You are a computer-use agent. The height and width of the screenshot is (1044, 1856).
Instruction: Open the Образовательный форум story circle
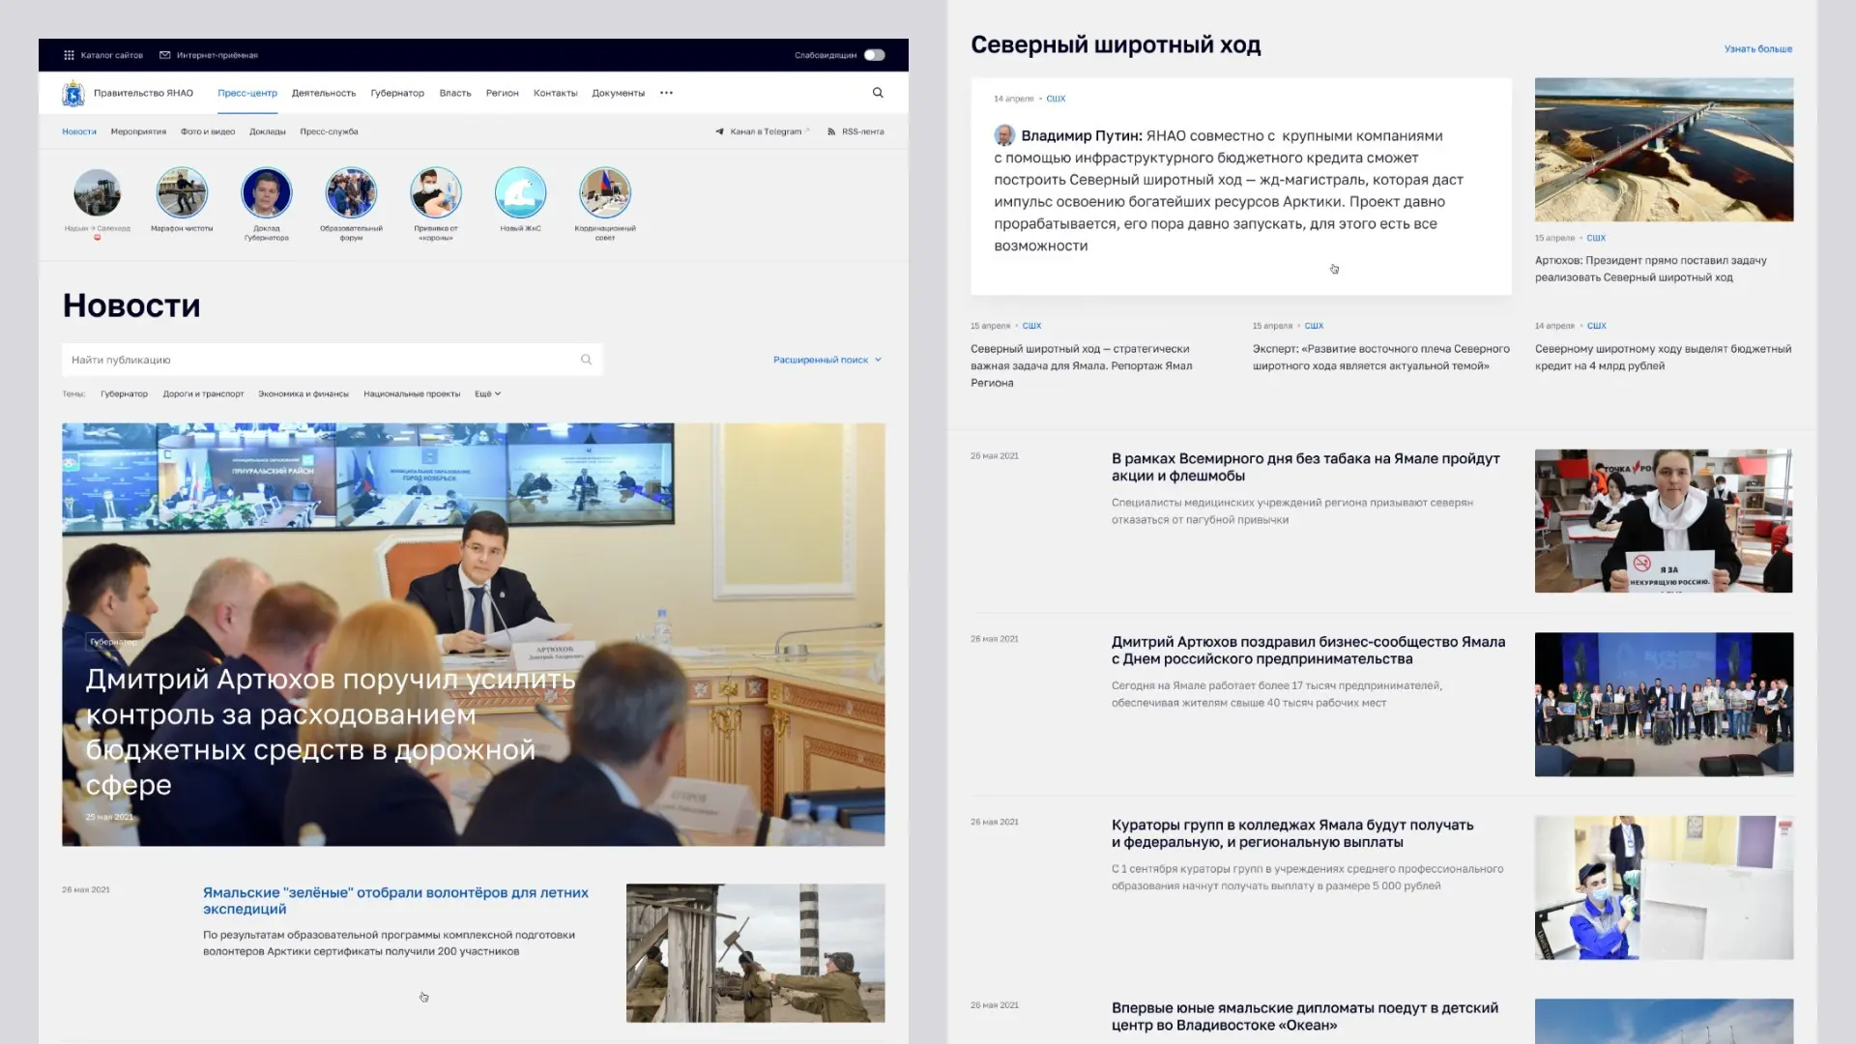(x=351, y=193)
